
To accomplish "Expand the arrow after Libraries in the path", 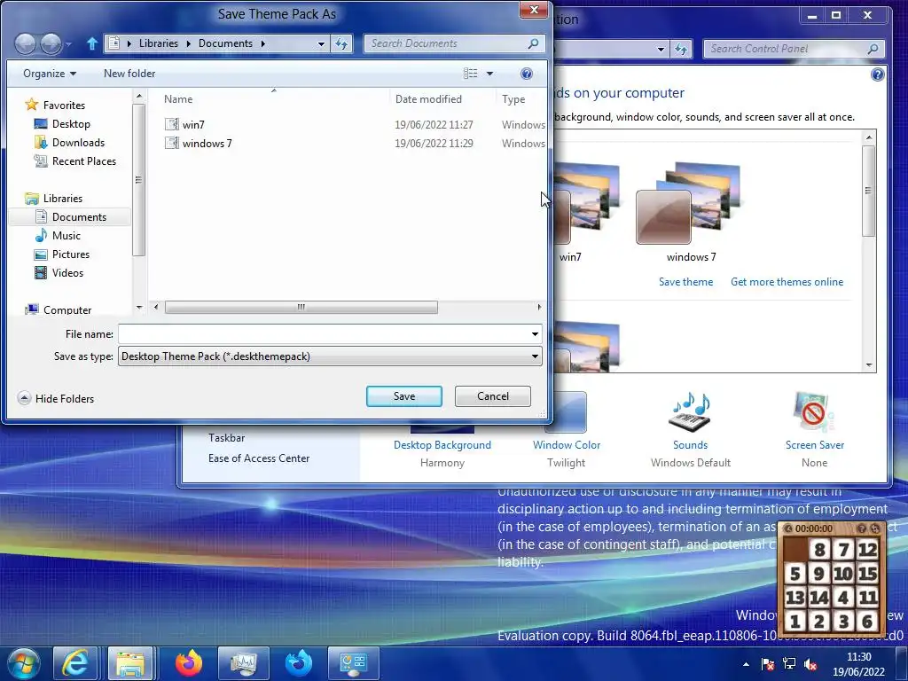I will pos(189,43).
